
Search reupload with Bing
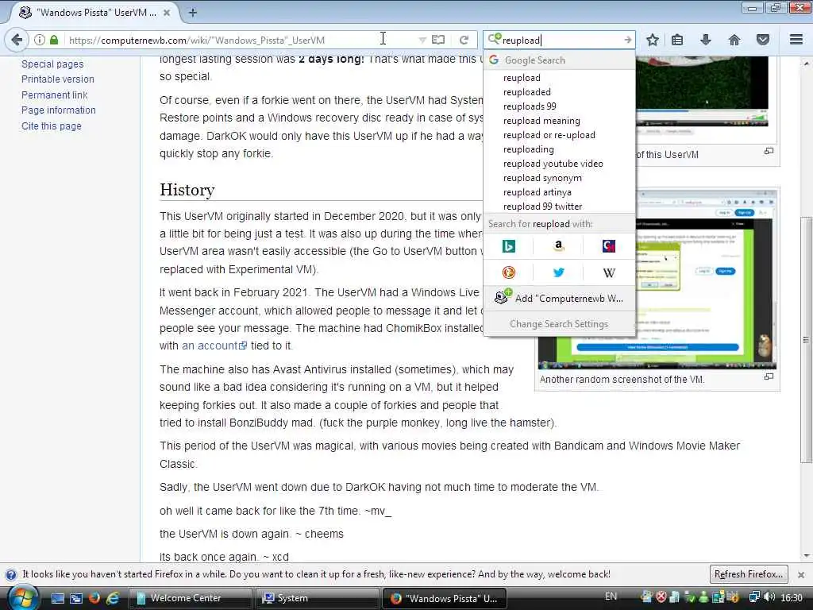tap(509, 246)
